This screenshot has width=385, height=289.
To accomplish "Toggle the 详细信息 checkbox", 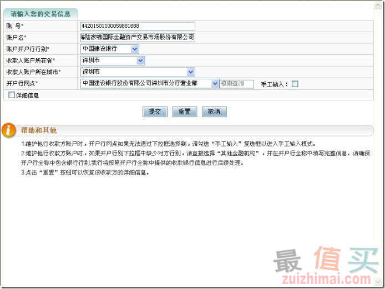I will point(11,95).
